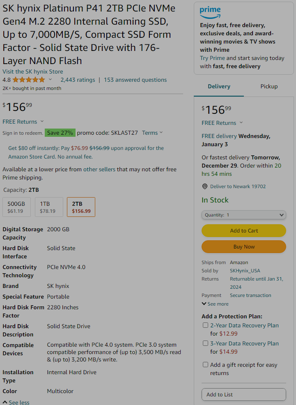This screenshot has width=296, height=405.
Task: Click the Prime logo icon
Action: click(x=210, y=13)
